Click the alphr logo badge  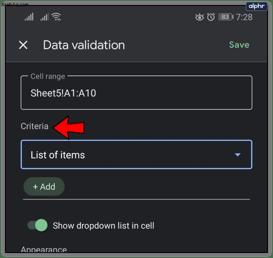point(257,6)
